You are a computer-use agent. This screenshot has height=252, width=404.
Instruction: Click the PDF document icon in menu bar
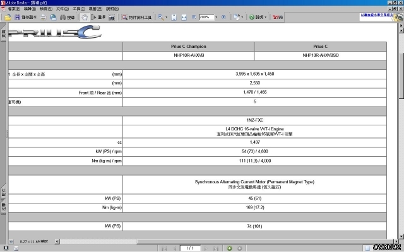[4, 9]
